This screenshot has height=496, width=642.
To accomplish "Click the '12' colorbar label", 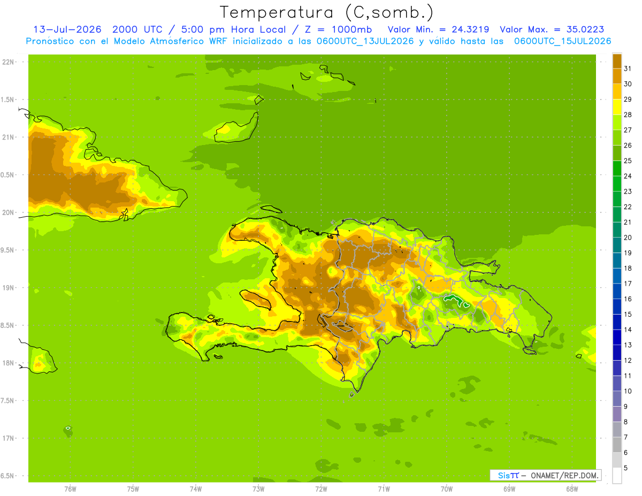I will point(628,360).
